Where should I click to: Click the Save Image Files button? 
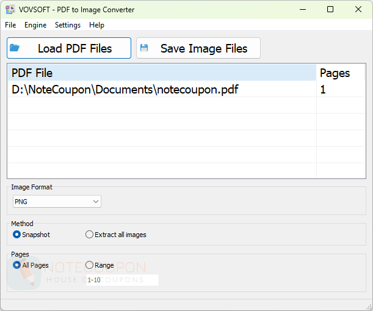(198, 48)
